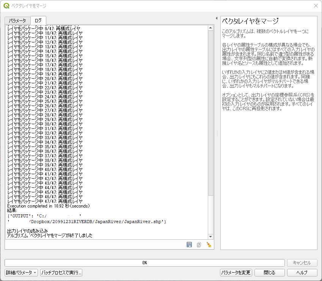Image resolution: width=322 pixels, height=281 pixels.
Task: Open the 詳細パラメータ dropdown
Action: click(21, 273)
